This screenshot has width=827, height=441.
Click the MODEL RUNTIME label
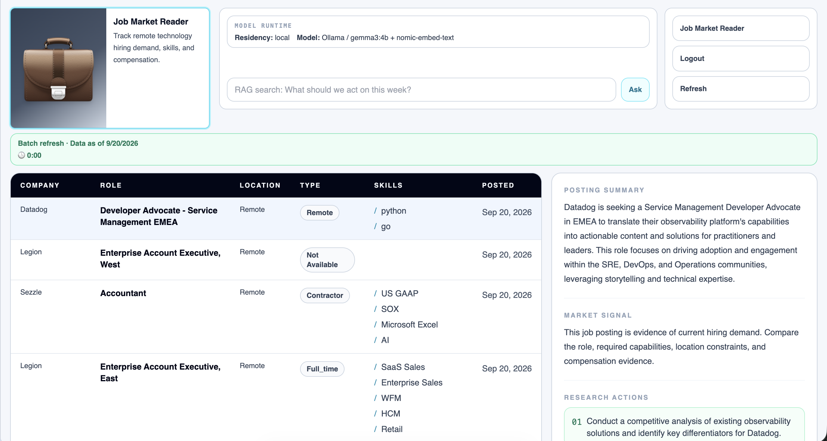263,26
